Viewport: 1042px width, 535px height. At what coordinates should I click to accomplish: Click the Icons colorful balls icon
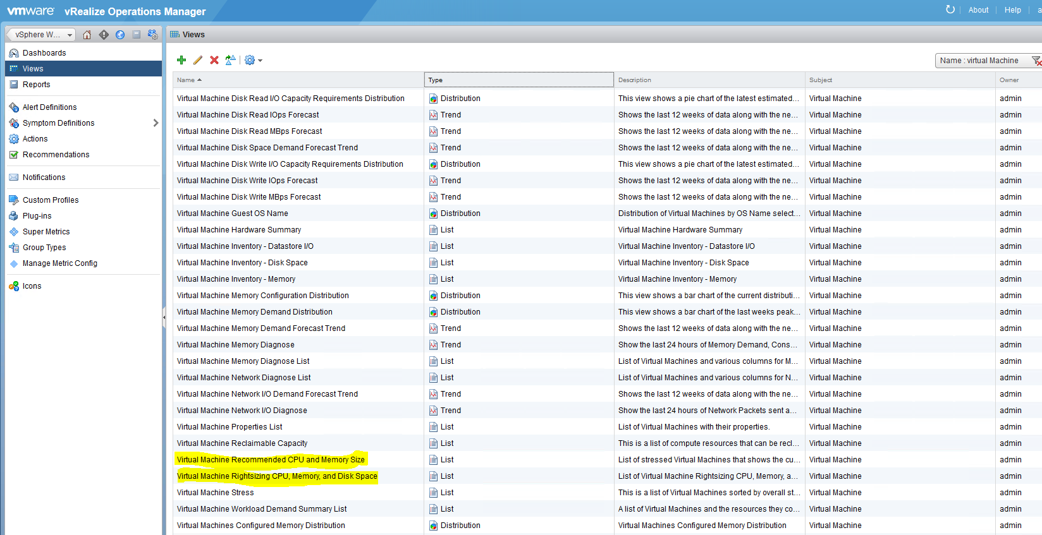(14, 286)
